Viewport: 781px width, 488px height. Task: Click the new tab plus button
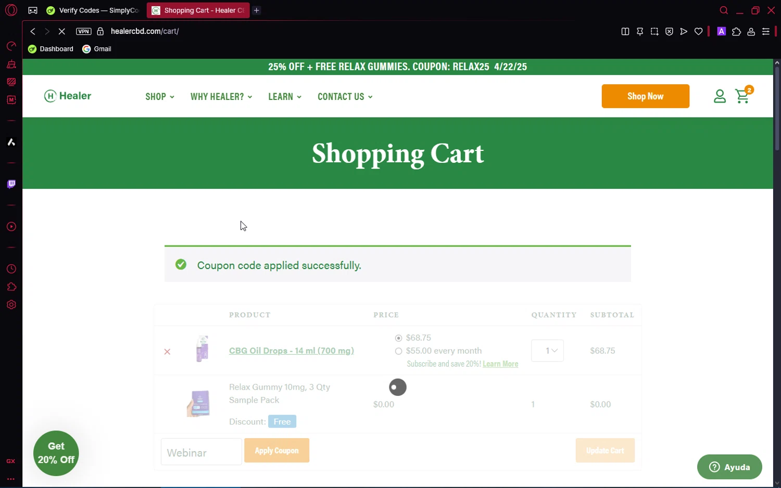click(257, 10)
